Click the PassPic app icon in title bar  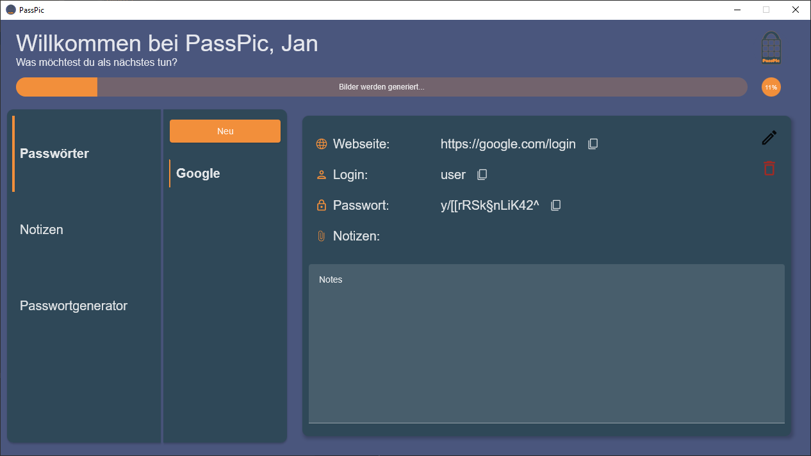tap(10, 10)
